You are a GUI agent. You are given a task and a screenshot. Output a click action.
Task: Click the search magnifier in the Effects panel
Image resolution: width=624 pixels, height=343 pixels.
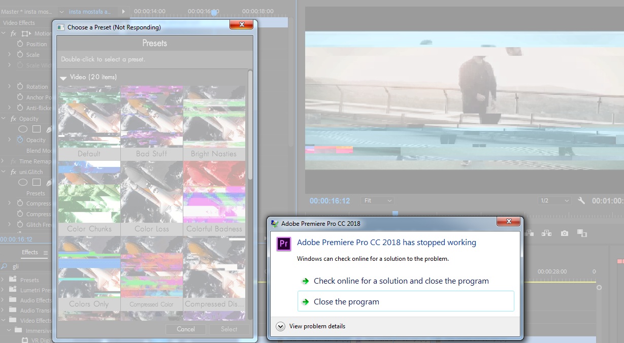coord(4,266)
